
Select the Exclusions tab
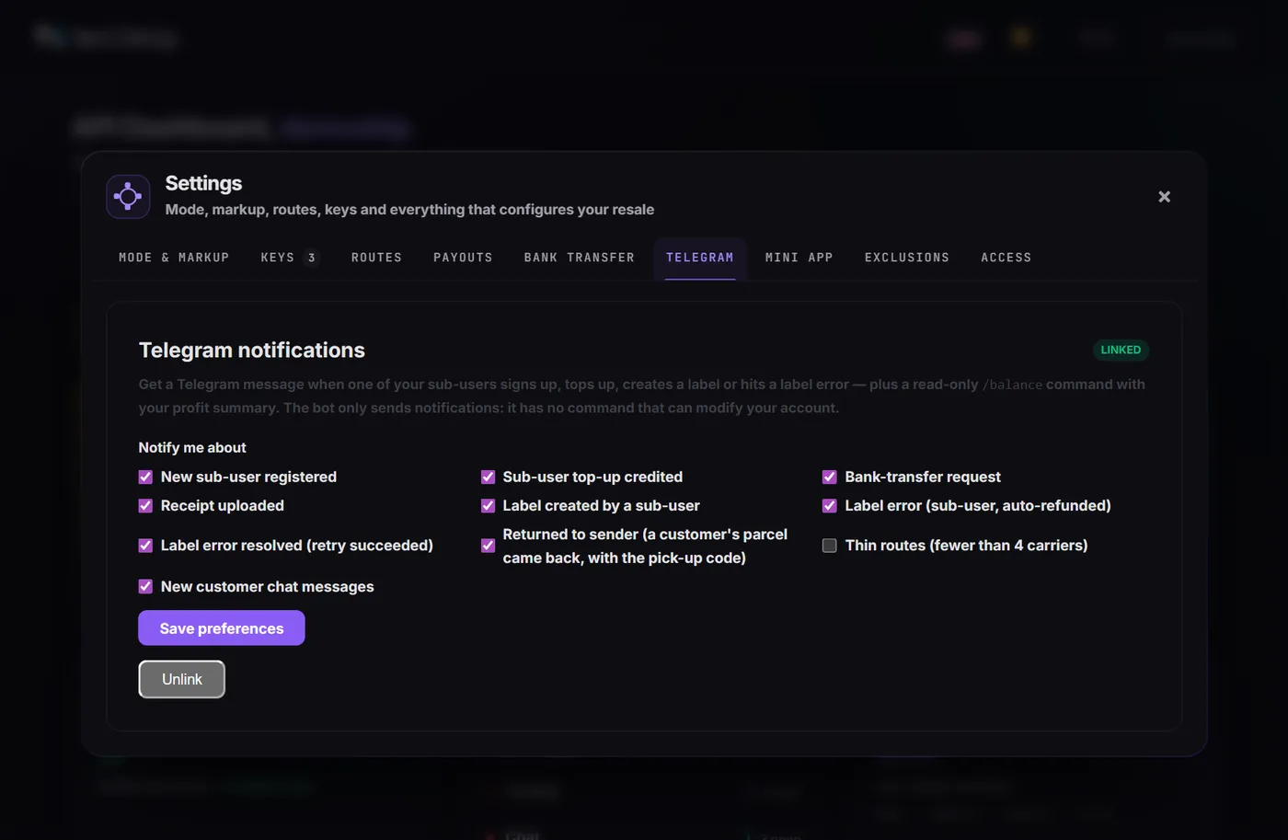pyautogui.click(x=906, y=258)
